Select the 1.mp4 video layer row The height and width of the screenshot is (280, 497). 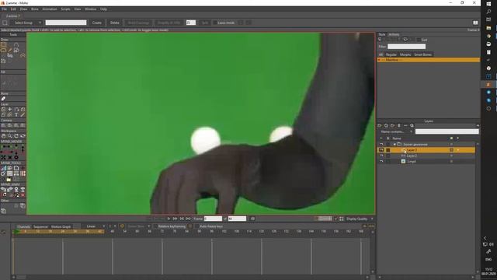tap(426, 162)
